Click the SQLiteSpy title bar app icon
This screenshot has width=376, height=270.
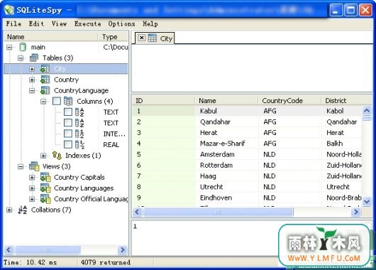(x=9, y=10)
